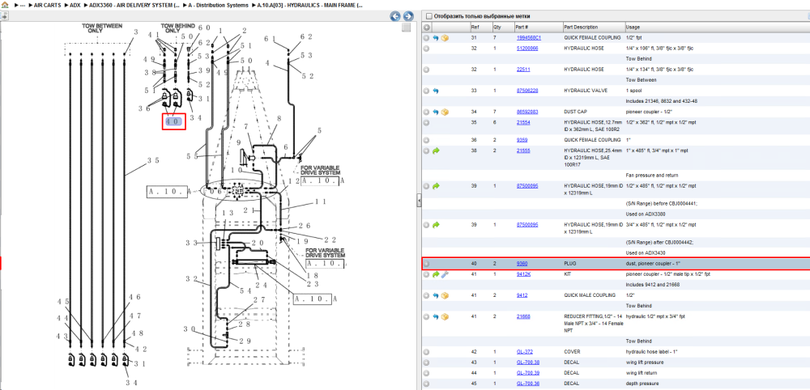Sort by Ref column header
810x390 pixels.
pyautogui.click(x=480, y=27)
